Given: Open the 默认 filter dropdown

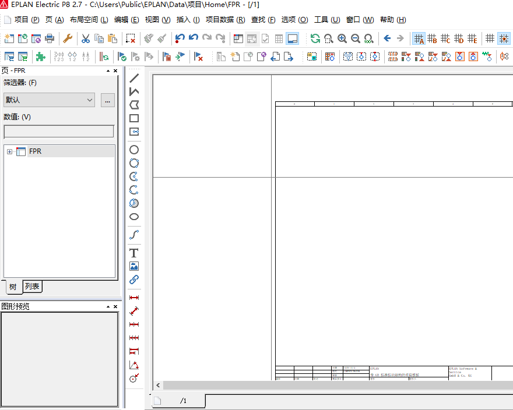Looking at the screenshot, I should point(49,100).
